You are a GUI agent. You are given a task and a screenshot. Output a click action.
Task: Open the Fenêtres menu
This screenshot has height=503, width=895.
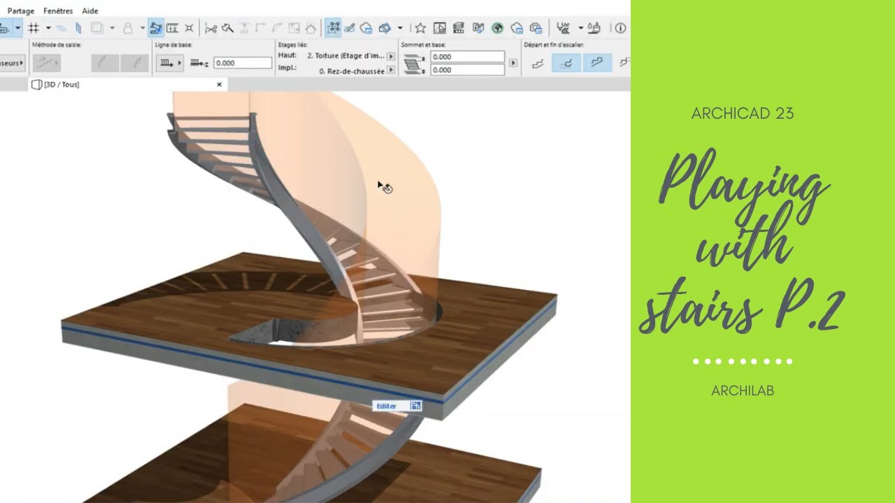pos(58,11)
